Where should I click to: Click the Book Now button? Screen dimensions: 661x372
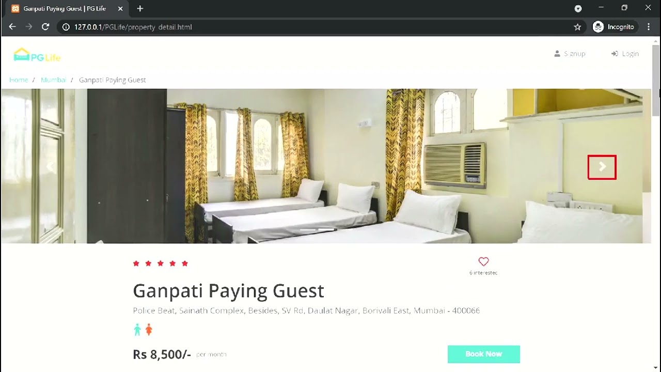point(484,354)
